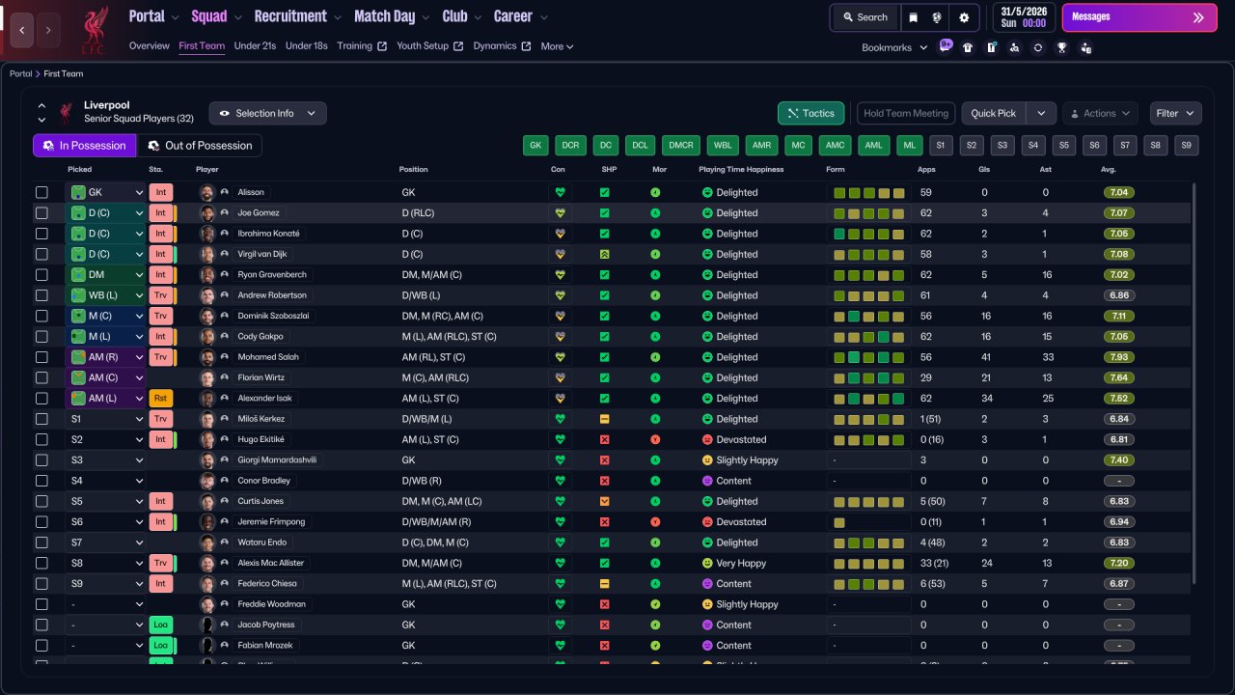
Task: Open the bookmark icon in top toolbar
Action: pyautogui.click(x=913, y=17)
